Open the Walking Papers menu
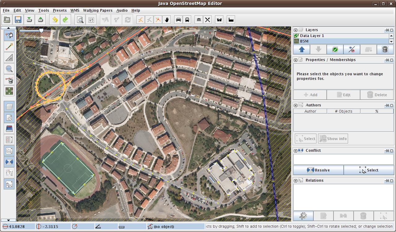Viewport: 396px width, 232px height. (x=97, y=10)
